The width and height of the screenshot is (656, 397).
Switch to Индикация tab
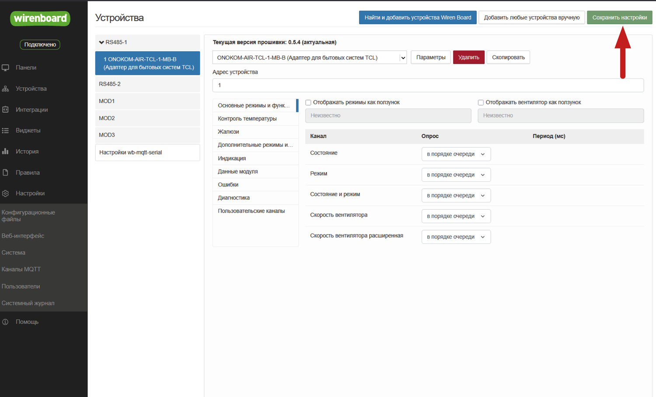tap(255, 158)
